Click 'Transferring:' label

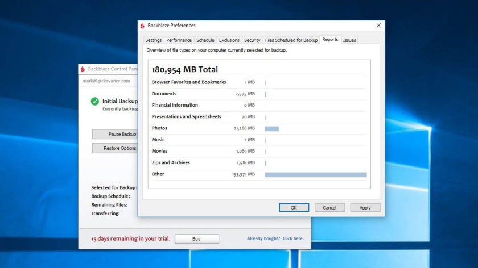(105, 213)
